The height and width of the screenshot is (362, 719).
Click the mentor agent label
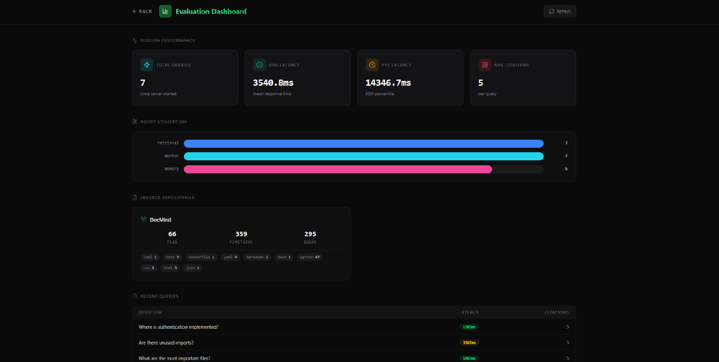[172, 156]
